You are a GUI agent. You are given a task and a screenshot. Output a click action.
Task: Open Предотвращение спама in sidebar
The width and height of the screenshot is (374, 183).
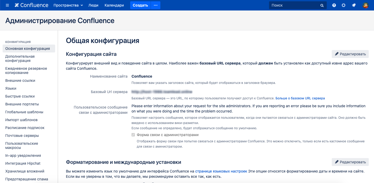coord(27,179)
